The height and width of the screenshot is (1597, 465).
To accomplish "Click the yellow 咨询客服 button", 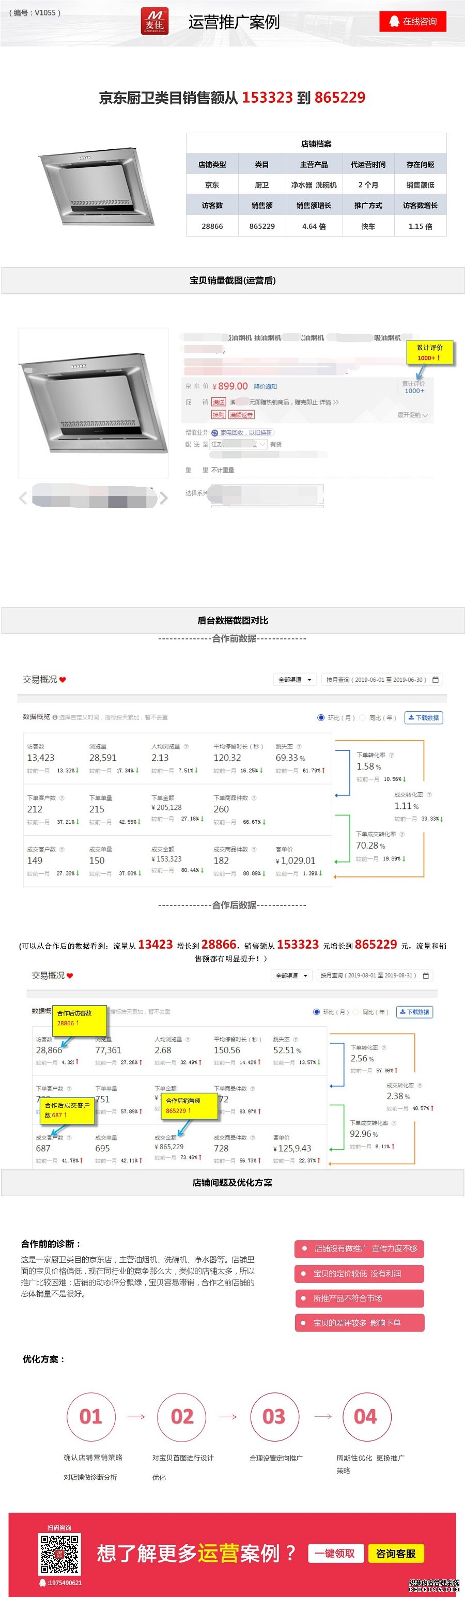I will 396,1553.
